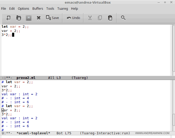Click the scissors Cut icon
This screenshot has width=175, height=138.
(x=90, y=18)
